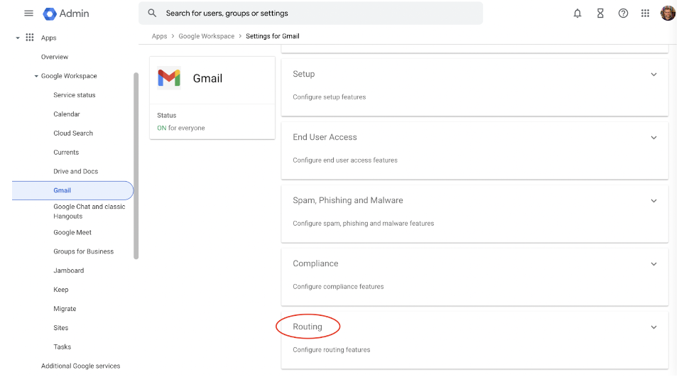Viewport: 686px width, 382px height.
Task: Click the search magnifier icon
Action: click(152, 13)
